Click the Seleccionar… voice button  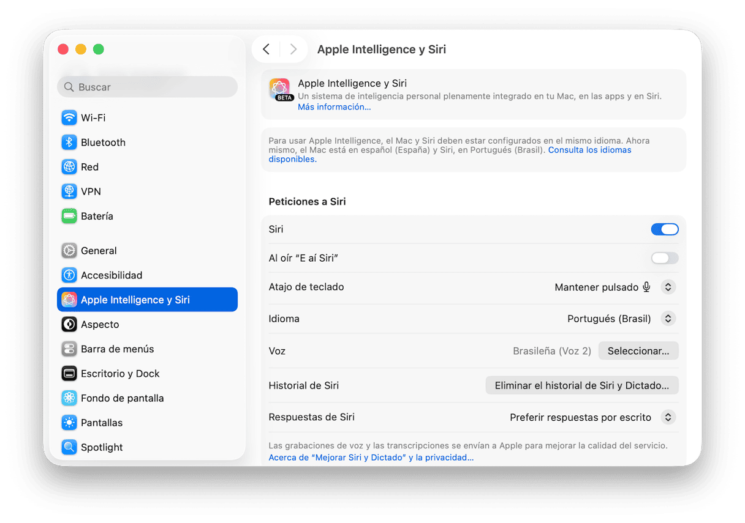638,351
